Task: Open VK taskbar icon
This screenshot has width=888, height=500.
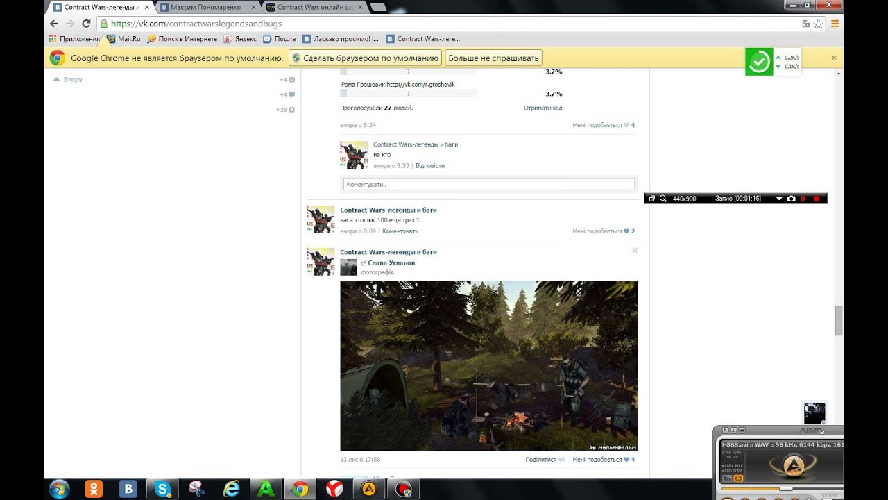Action: click(x=128, y=489)
